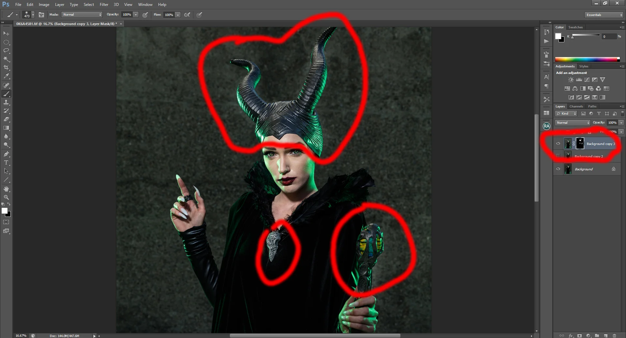Add a Brightness/Contrast adjustment

coord(571,79)
